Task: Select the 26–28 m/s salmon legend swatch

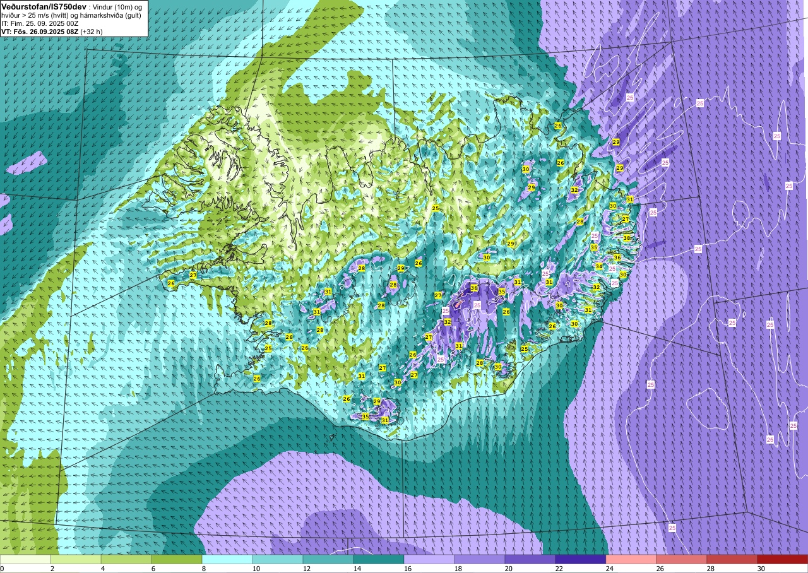Action: [682, 559]
